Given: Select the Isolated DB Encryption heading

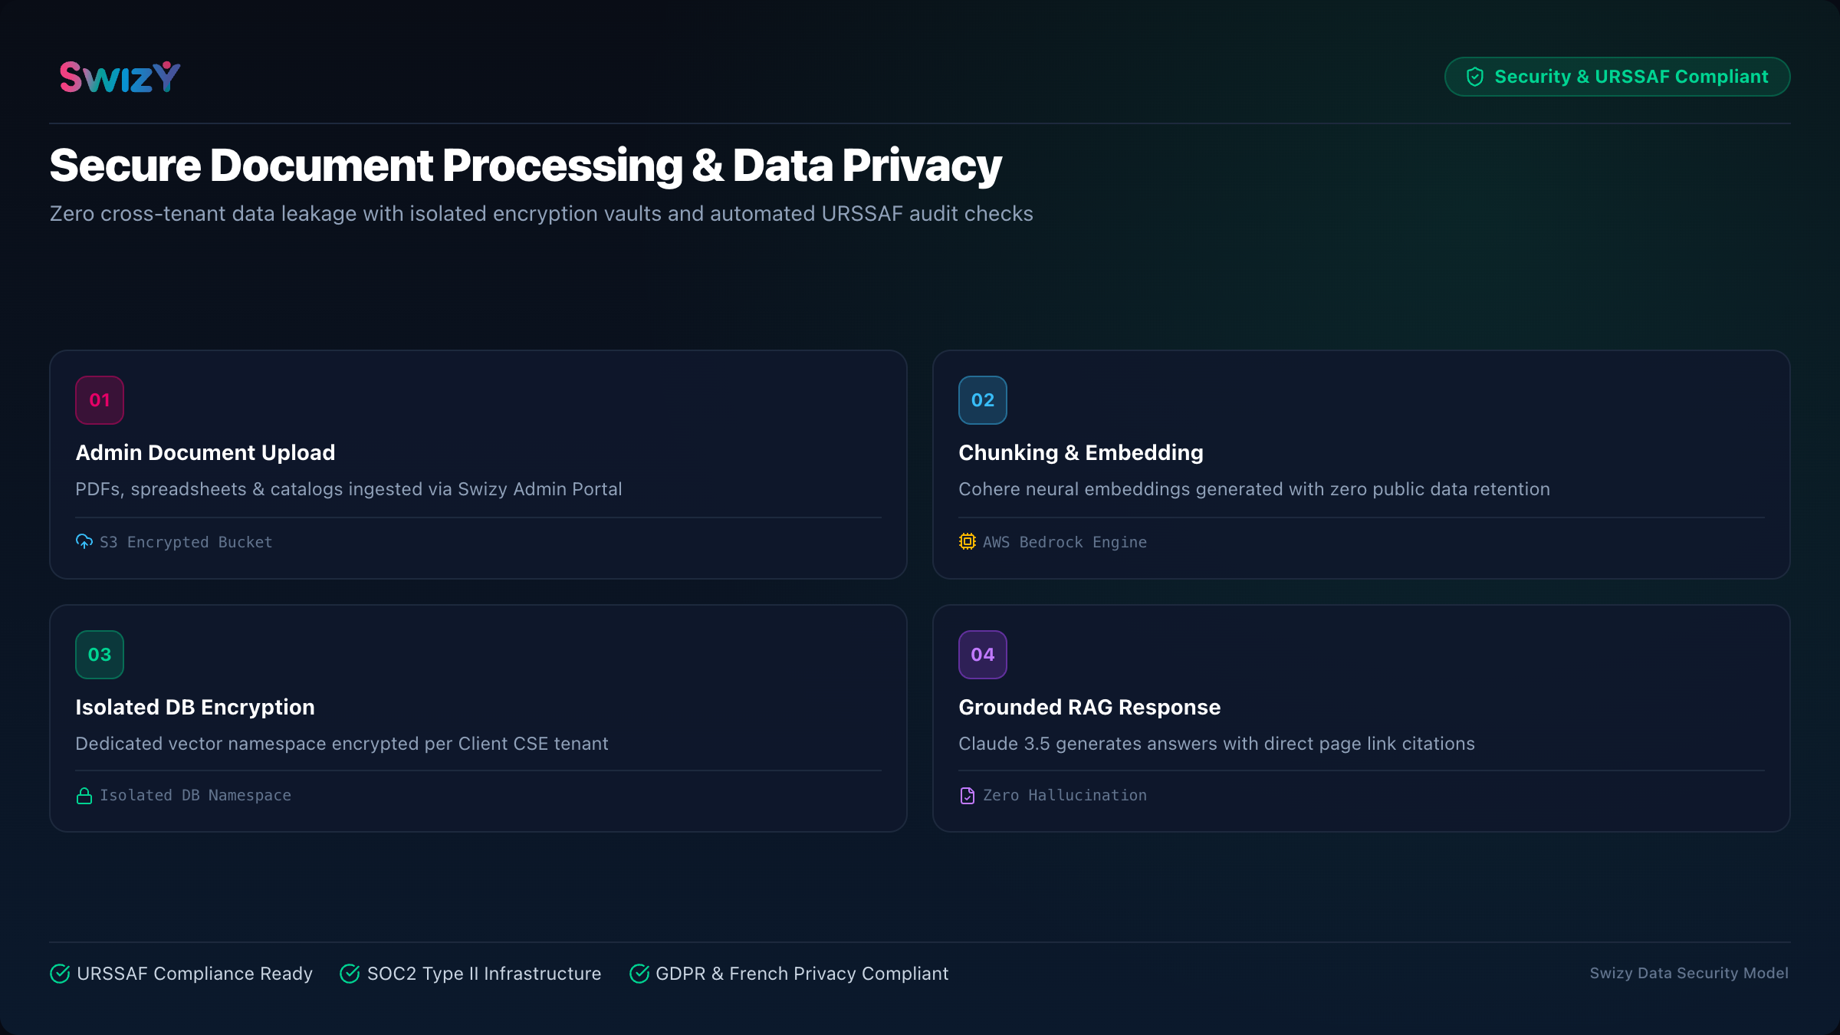Looking at the screenshot, I should click(x=195, y=708).
